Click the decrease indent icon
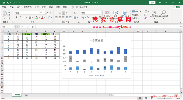183x100 pixels. point(67,18)
